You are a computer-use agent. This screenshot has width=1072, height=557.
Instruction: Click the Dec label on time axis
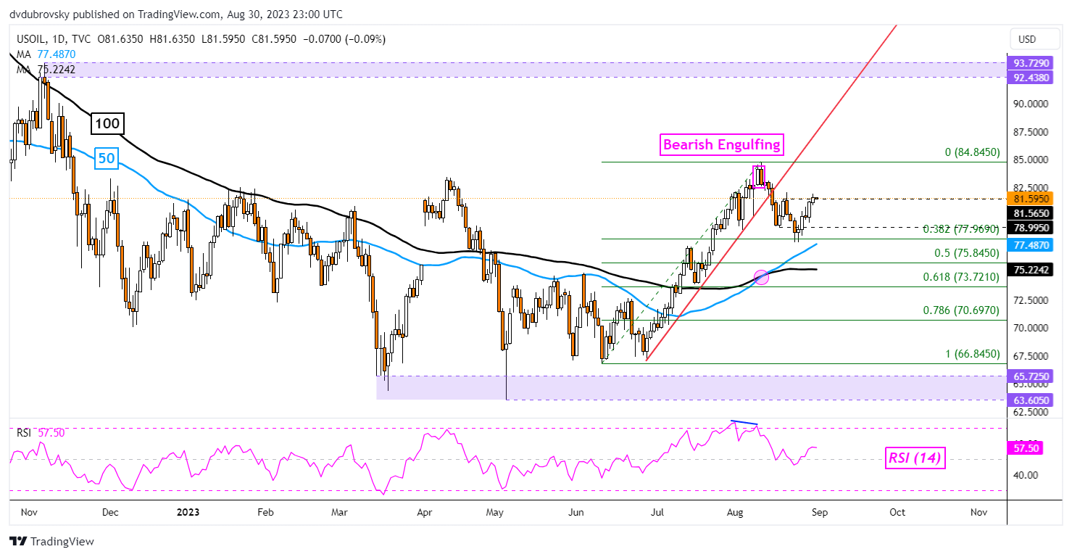point(109,512)
